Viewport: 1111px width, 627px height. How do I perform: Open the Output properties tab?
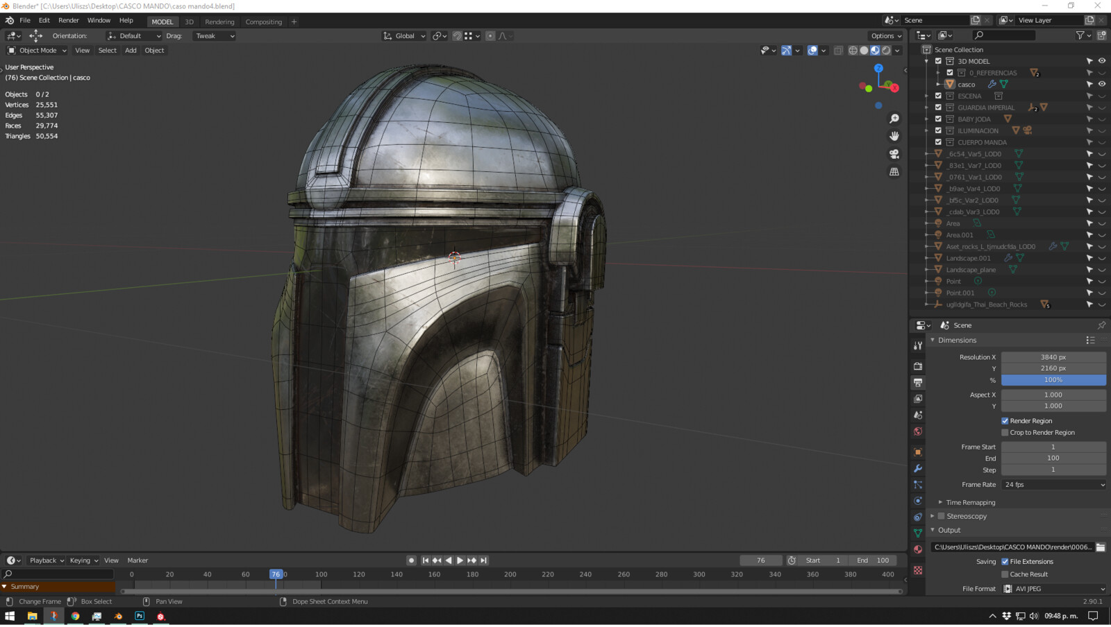(x=918, y=382)
